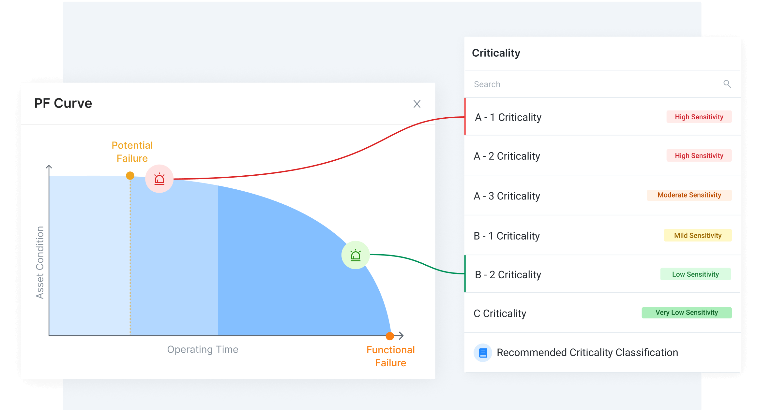Screen dimensions: 757x410
Task: Select the A - 1 Criticality entry
Action: (508, 117)
